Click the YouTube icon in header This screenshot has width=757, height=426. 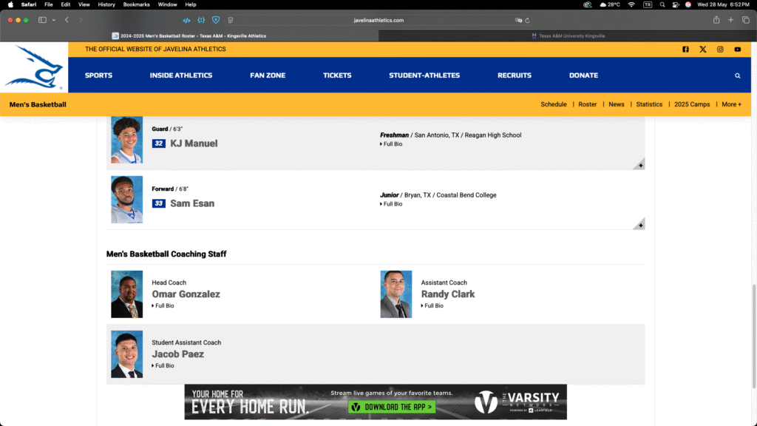[x=737, y=50]
